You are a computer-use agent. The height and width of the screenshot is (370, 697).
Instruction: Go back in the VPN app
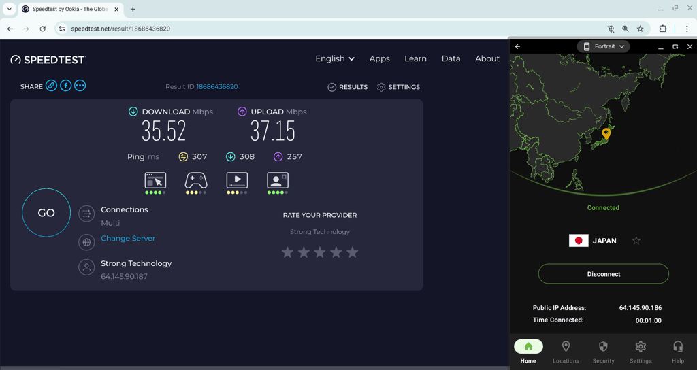(x=518, y=46)
